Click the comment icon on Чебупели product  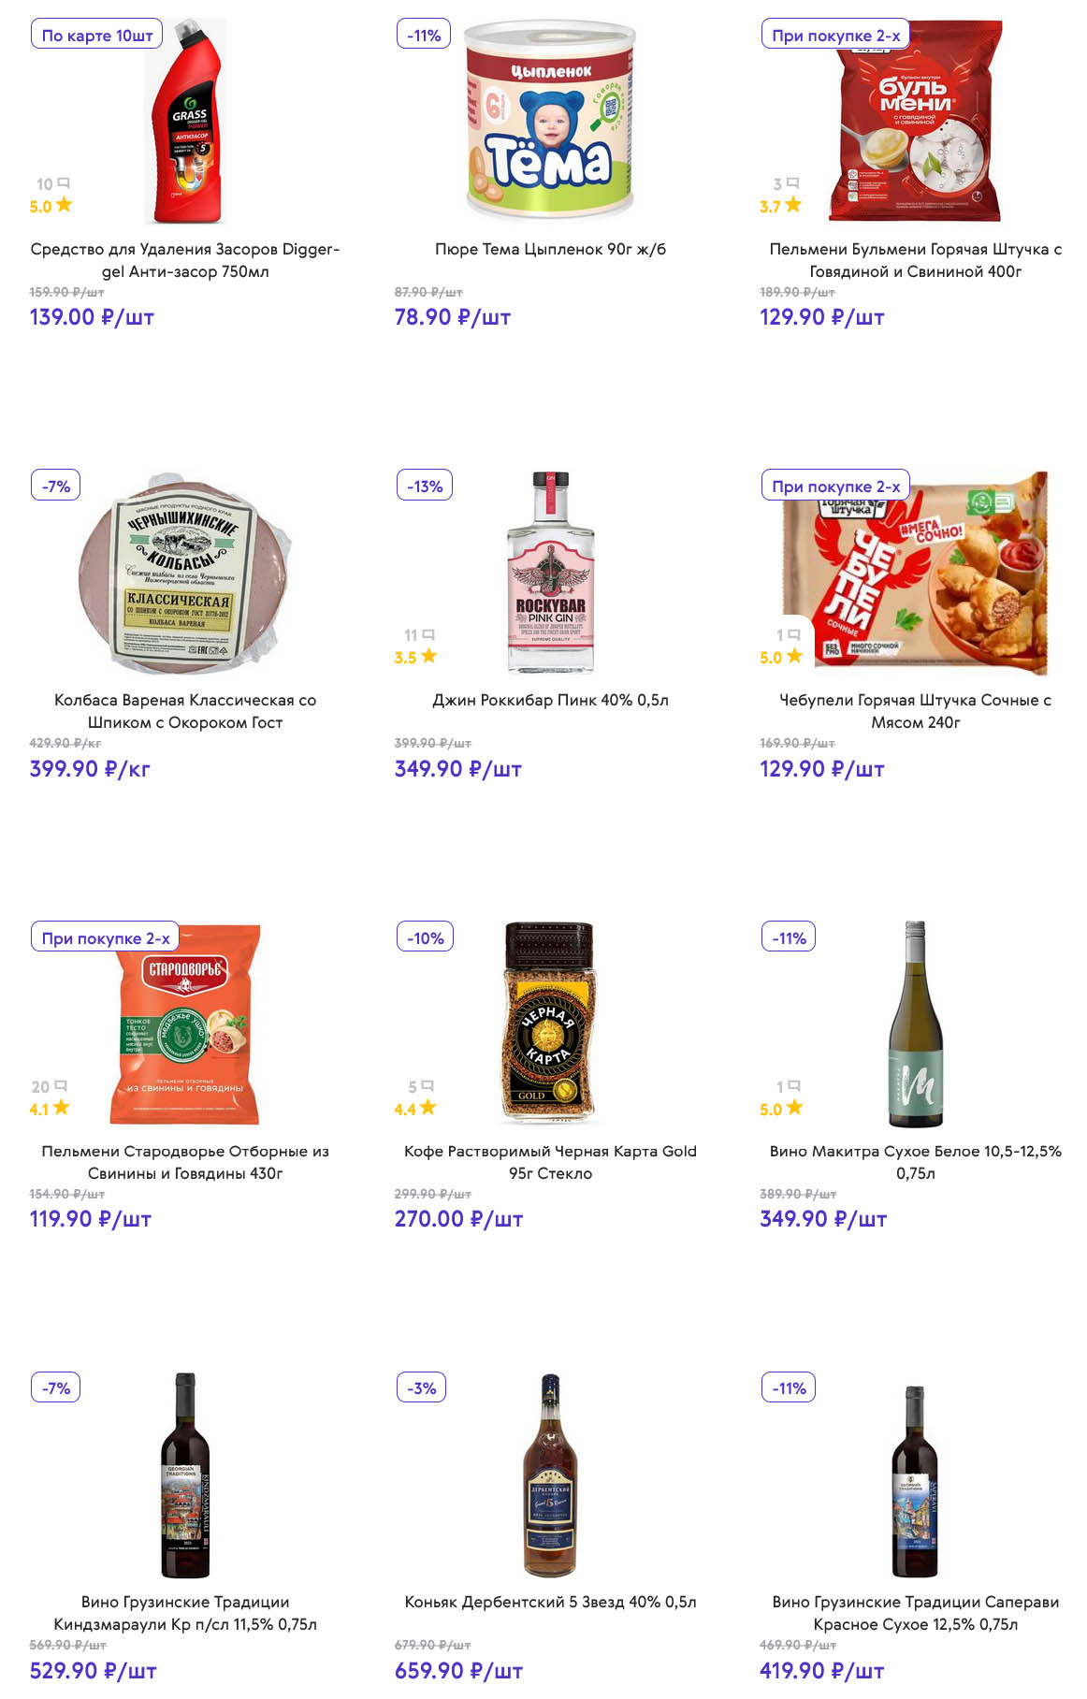pyautogui.click(x=793, y=634)
